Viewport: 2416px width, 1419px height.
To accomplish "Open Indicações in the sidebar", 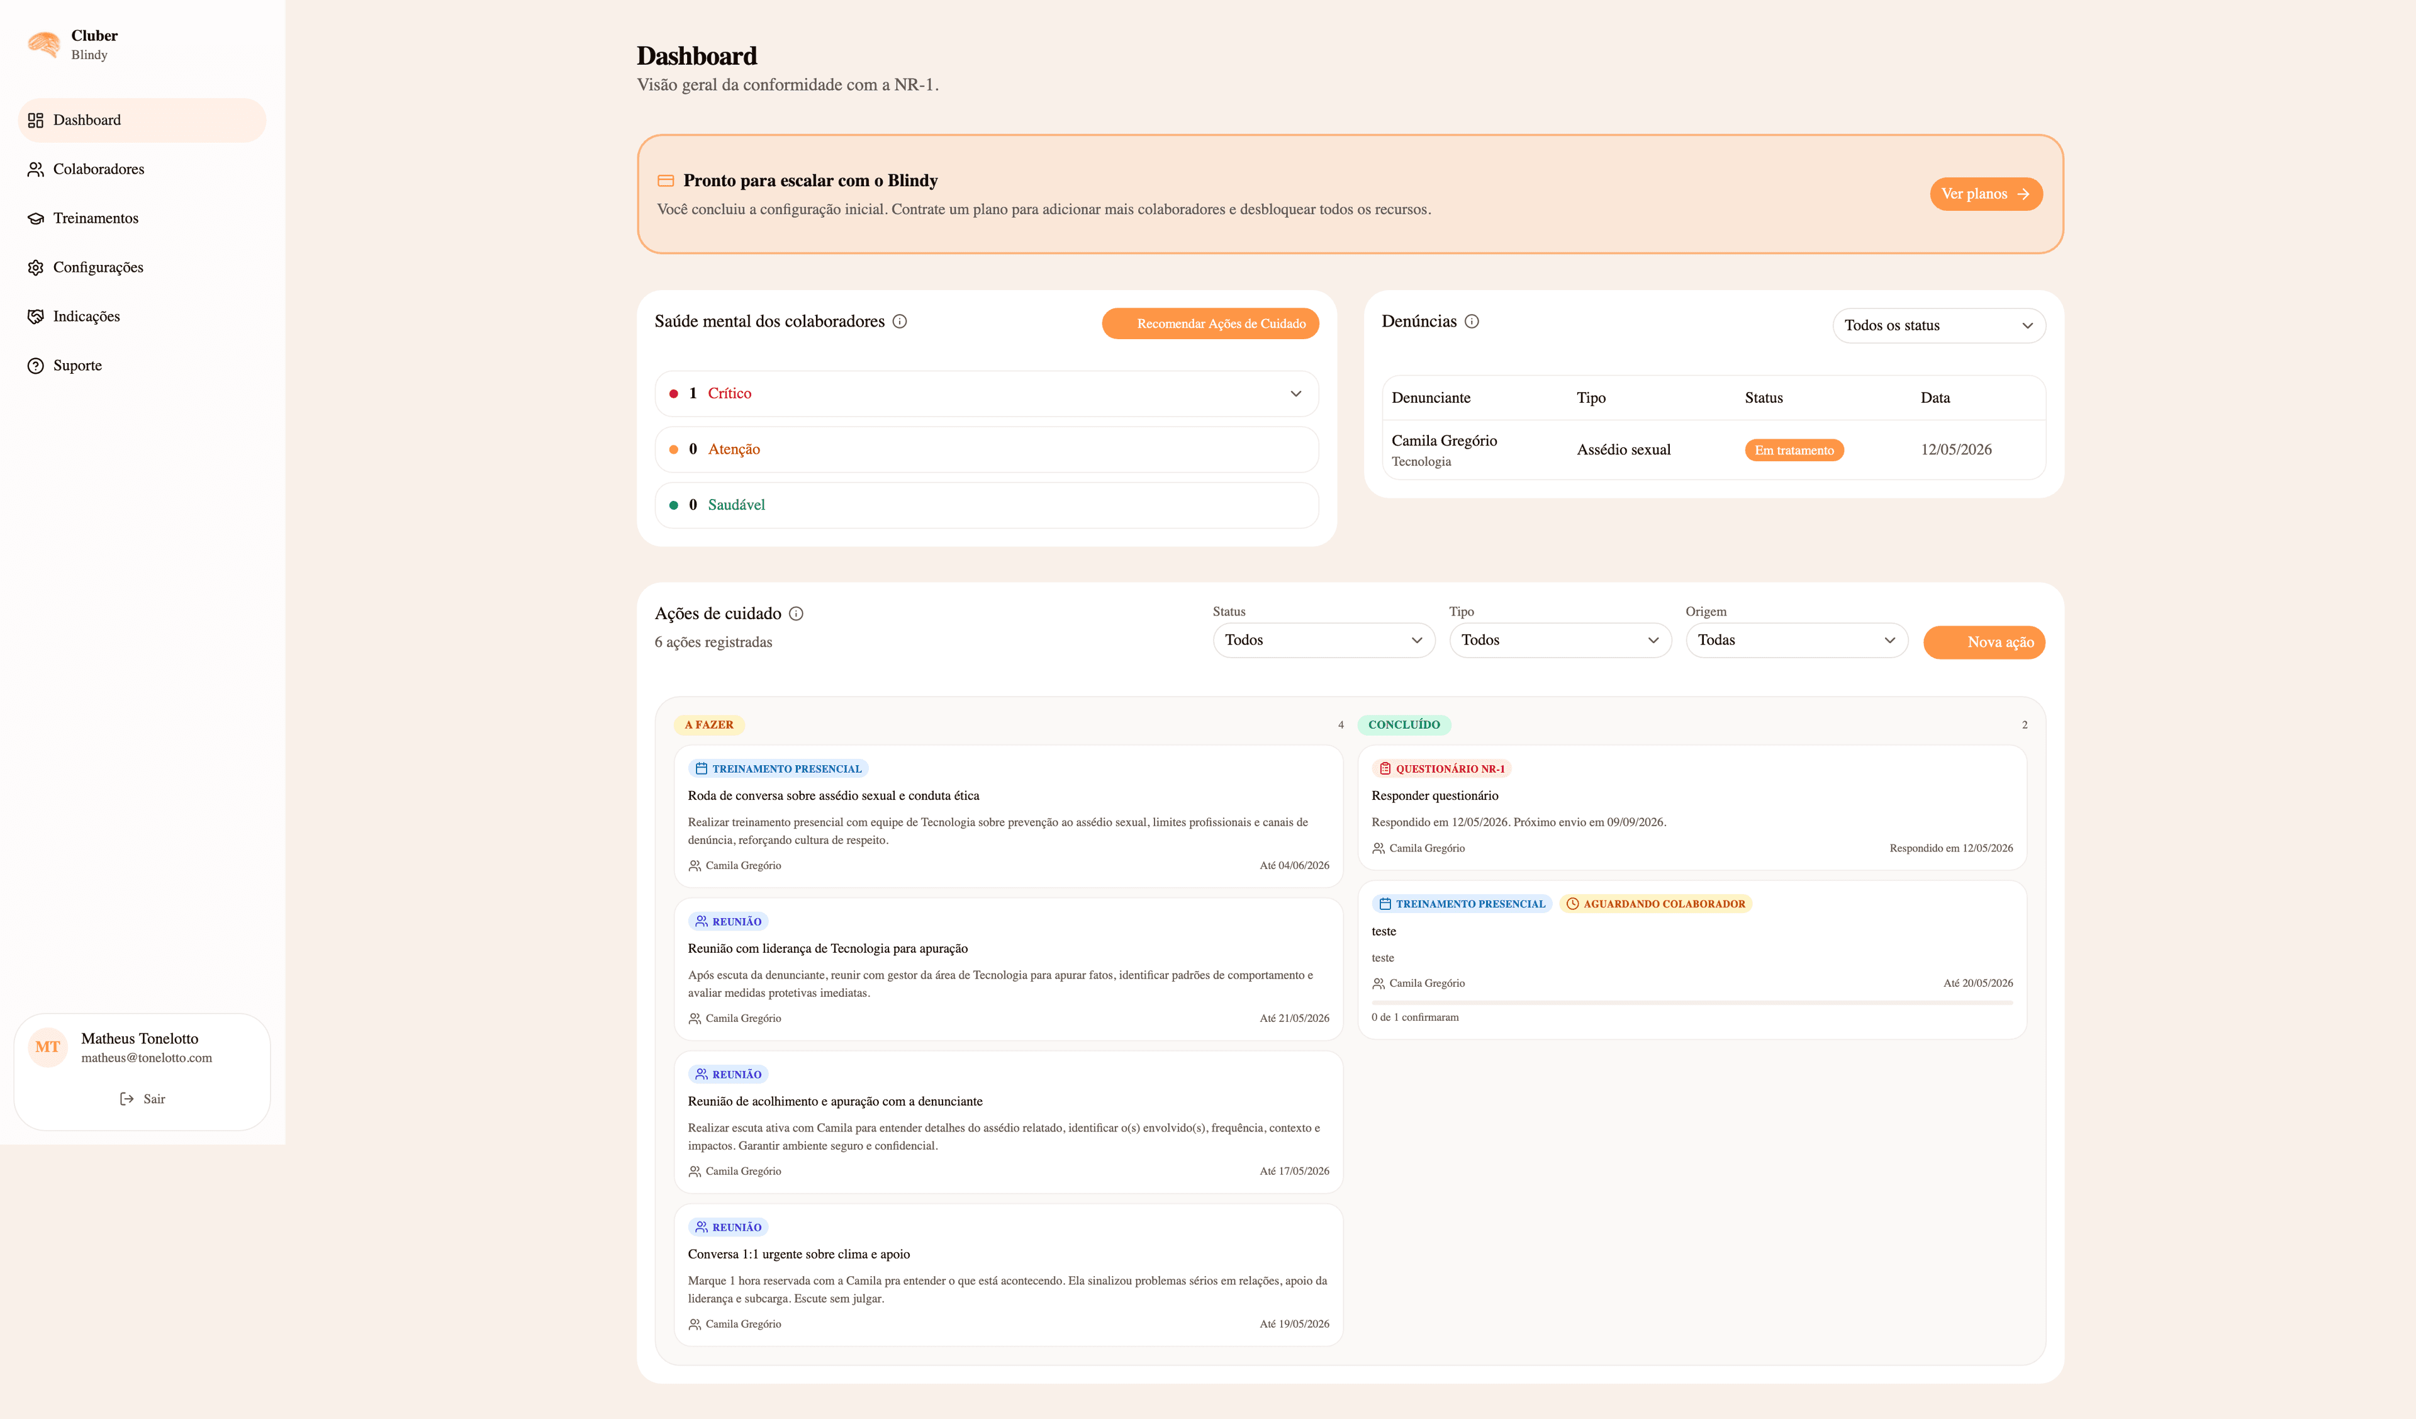I will [x=142, y=317].
